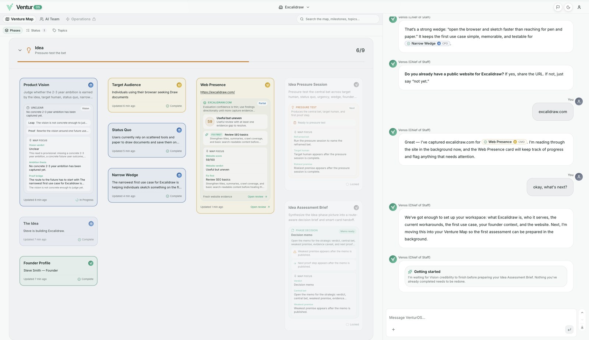Image resolution: width=589 pixels, height=340 pixels.
Task: Click the Web Presence card badge icon
Action: coord(267,85)
